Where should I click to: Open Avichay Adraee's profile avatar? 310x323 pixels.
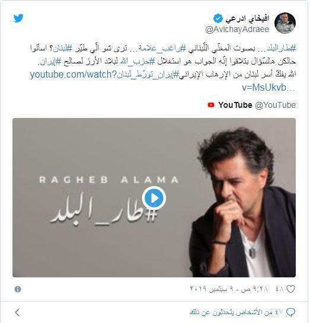tap(285, 23)
